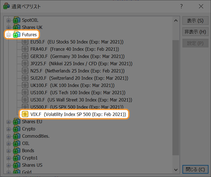The width and height of the screenshot is (211, 177).
Task: Select JP225.F (Nikkei 225 Index / CFD) row
Action: [81, 64]
